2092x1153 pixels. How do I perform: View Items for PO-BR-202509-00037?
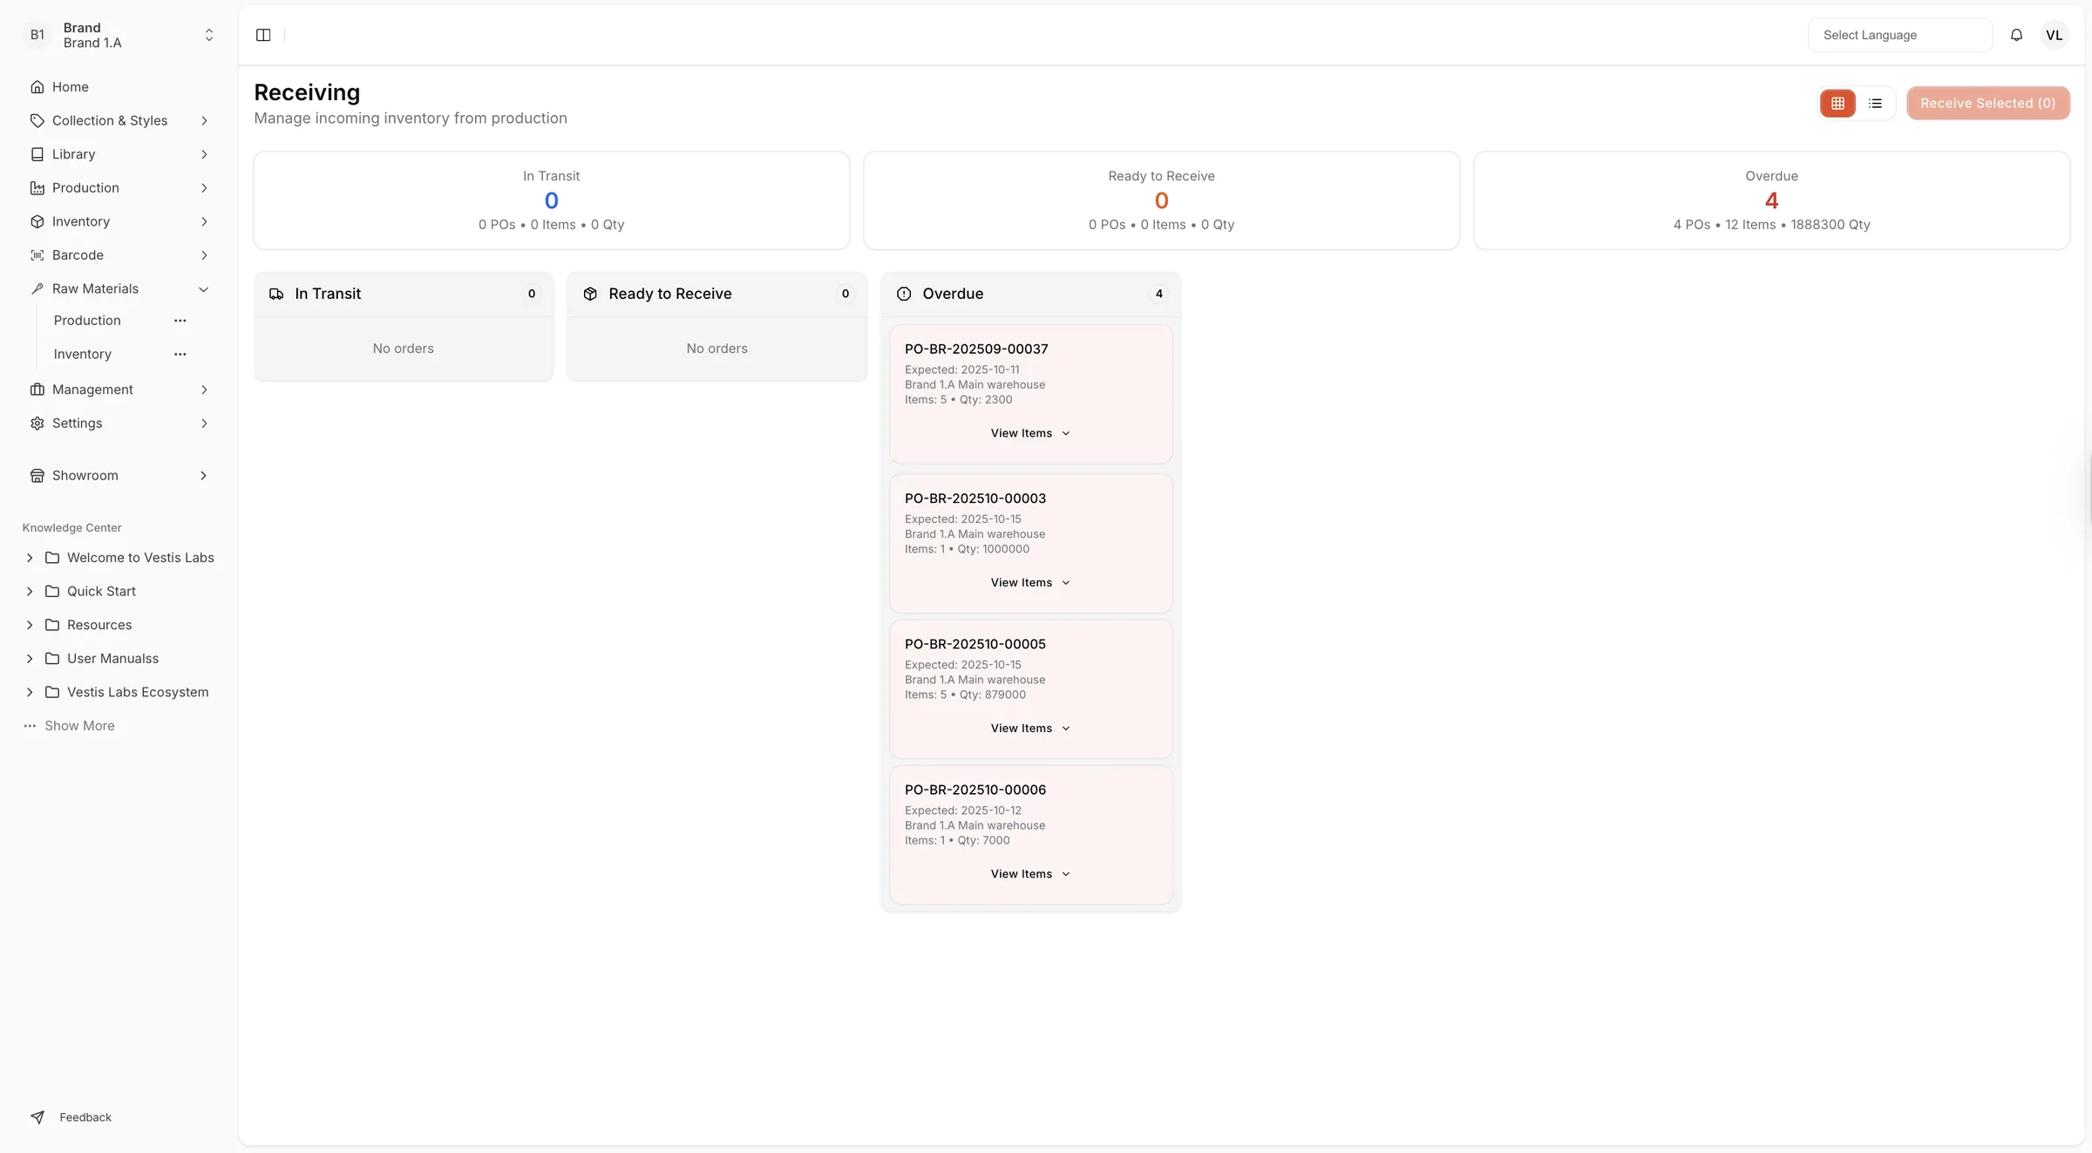pyautogui.click(x=1030, y=433)
